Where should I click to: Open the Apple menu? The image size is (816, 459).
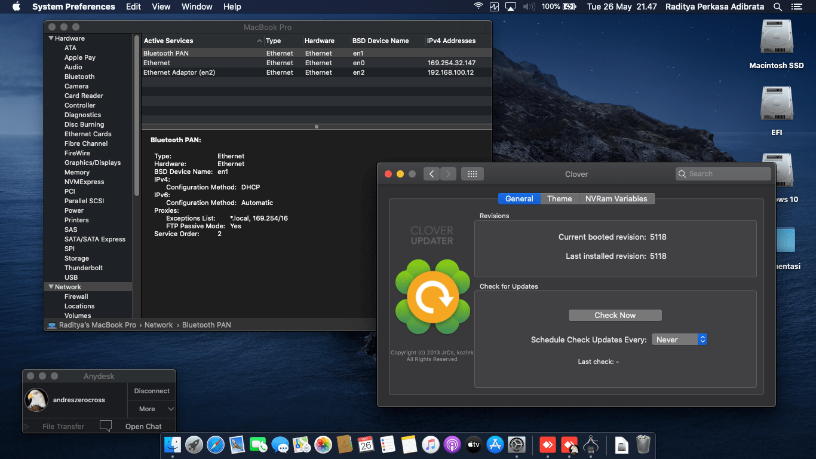16,7
